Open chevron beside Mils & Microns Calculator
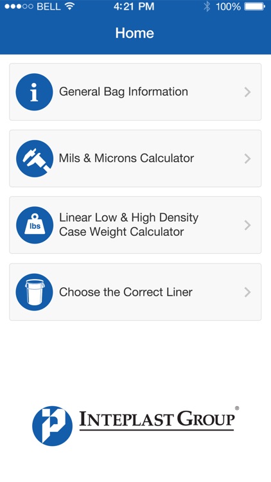Viewport: 271px width, 482px height. [247, 159]
